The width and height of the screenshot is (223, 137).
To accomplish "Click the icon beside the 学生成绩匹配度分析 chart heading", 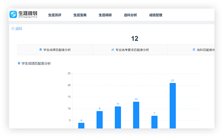I will [x=19, y=63].
